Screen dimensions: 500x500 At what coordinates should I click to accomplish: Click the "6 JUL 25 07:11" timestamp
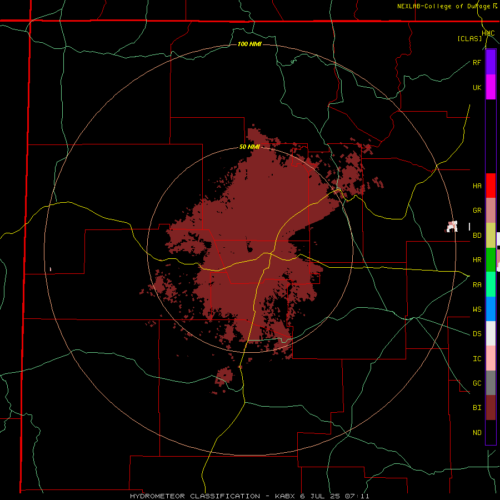334,496
